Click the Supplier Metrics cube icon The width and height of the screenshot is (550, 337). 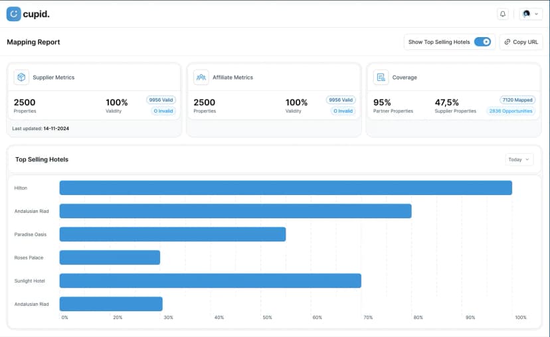(21, 77)
